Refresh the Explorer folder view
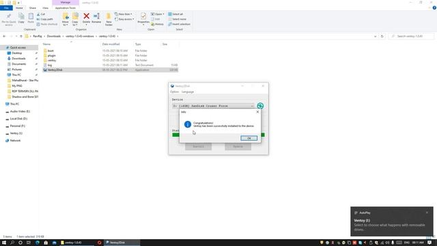 (382, 36)
